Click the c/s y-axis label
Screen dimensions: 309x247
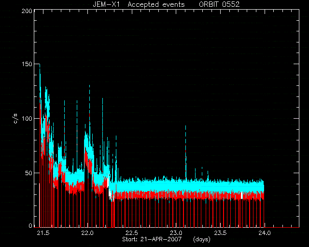[x=16, y=119]
